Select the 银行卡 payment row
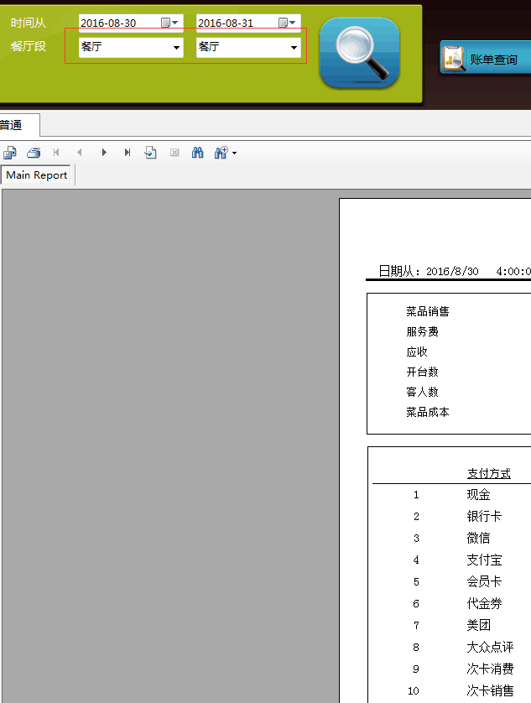Image resolution: width=531 pixels, height=703 pixels. 484,516
